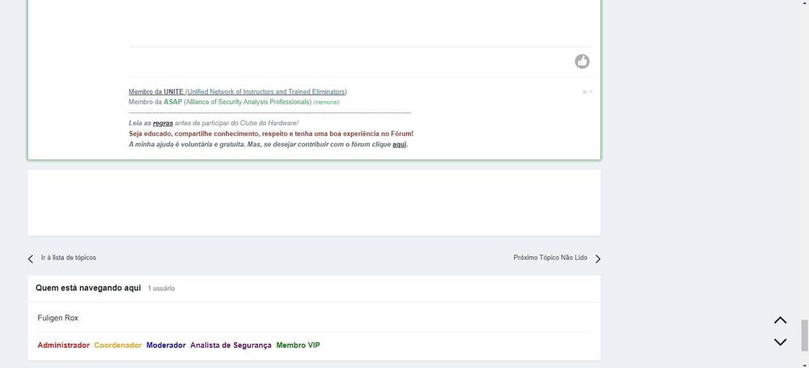
Task: Click the thumbs-up like icon on the post
Action: tap(582, 61)
